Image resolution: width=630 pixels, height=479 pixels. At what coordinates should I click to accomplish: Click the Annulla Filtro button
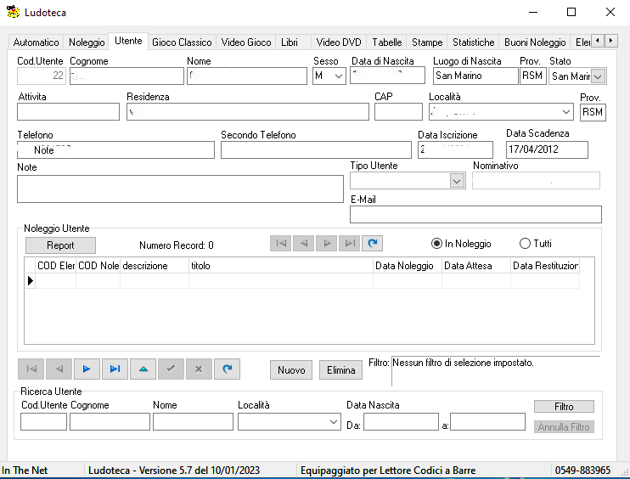(x=564, y=426)
